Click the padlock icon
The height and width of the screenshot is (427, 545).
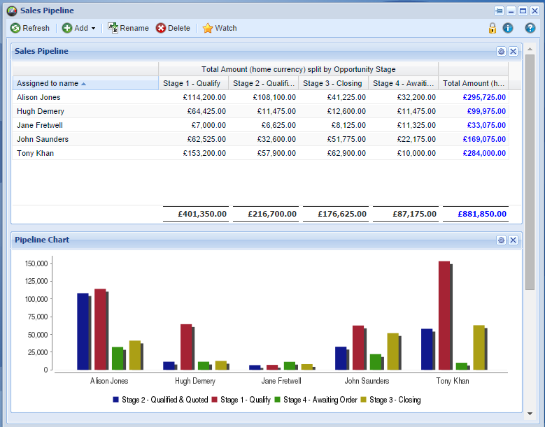(492, 28)
